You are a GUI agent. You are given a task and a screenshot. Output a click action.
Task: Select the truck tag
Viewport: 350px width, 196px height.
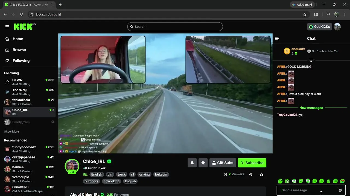pos(122,174)
